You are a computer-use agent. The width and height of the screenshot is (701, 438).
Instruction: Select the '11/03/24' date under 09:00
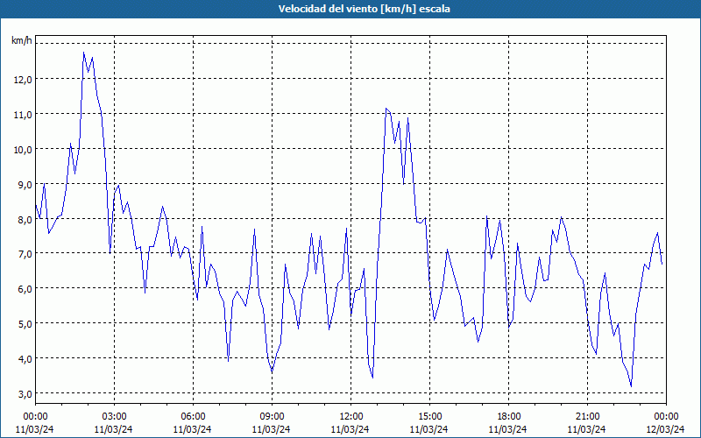click(x=272, y=429)
